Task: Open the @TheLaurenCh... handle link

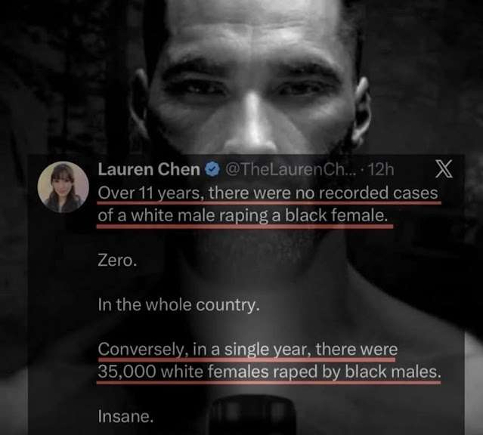Action: point(290,169)
